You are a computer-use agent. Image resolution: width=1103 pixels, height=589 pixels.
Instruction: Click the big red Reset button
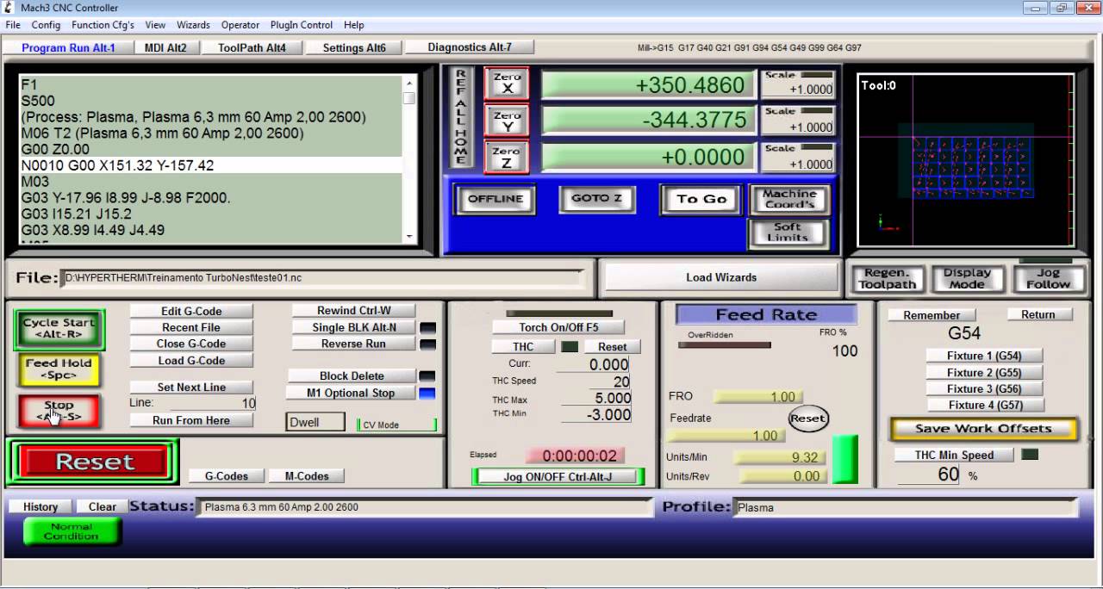coord(94,462)
